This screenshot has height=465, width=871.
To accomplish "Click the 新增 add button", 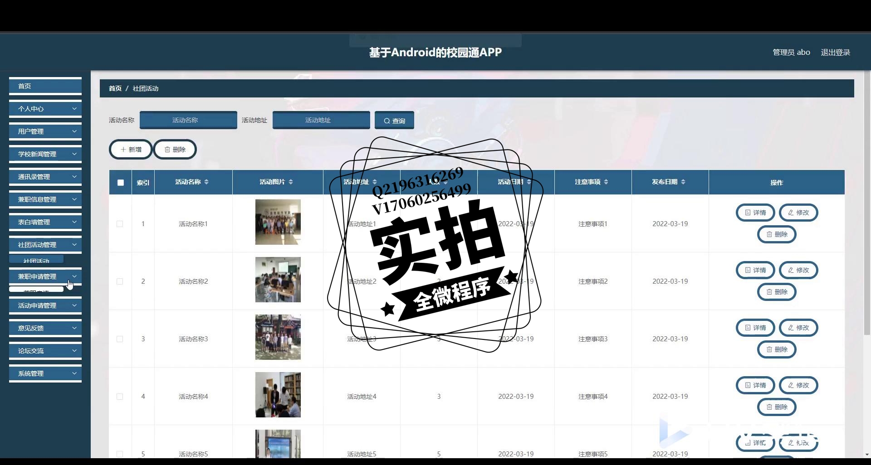I will [131, 150].
